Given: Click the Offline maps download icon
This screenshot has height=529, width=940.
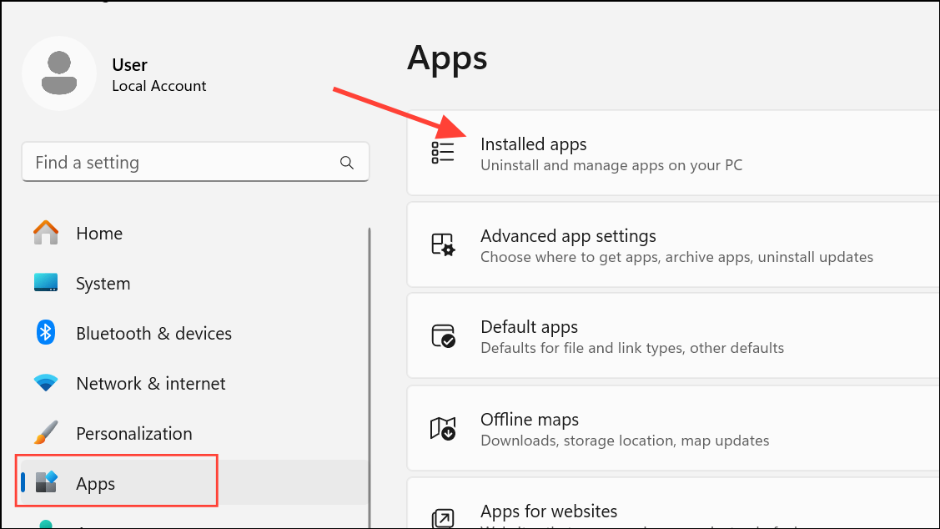Looking at the screenshot, I should pyautogui.click(x=443, y=428).
